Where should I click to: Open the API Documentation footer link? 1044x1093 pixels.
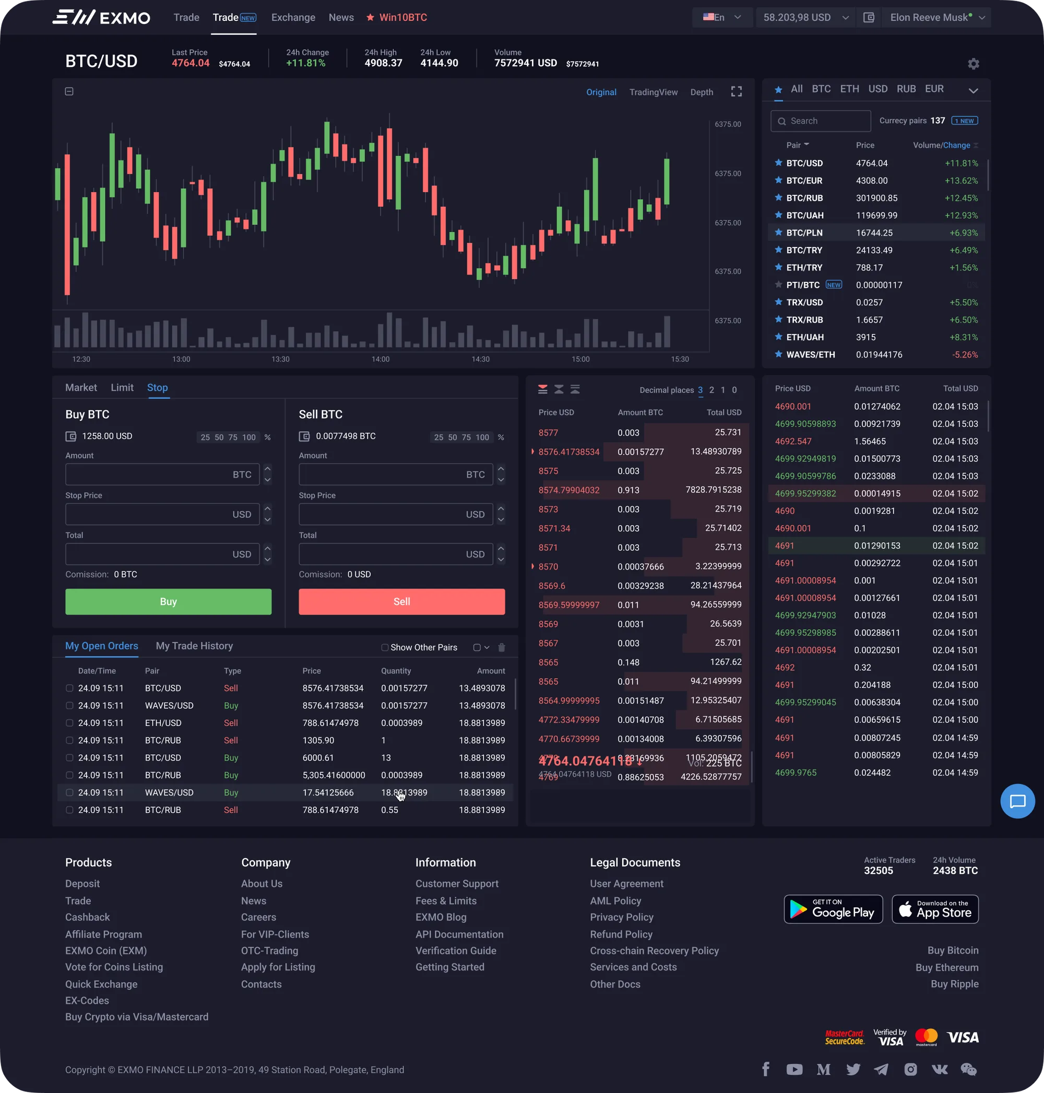459,934
